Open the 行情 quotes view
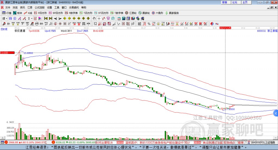The width and height of the screenshot is (278, 150). 7,13
